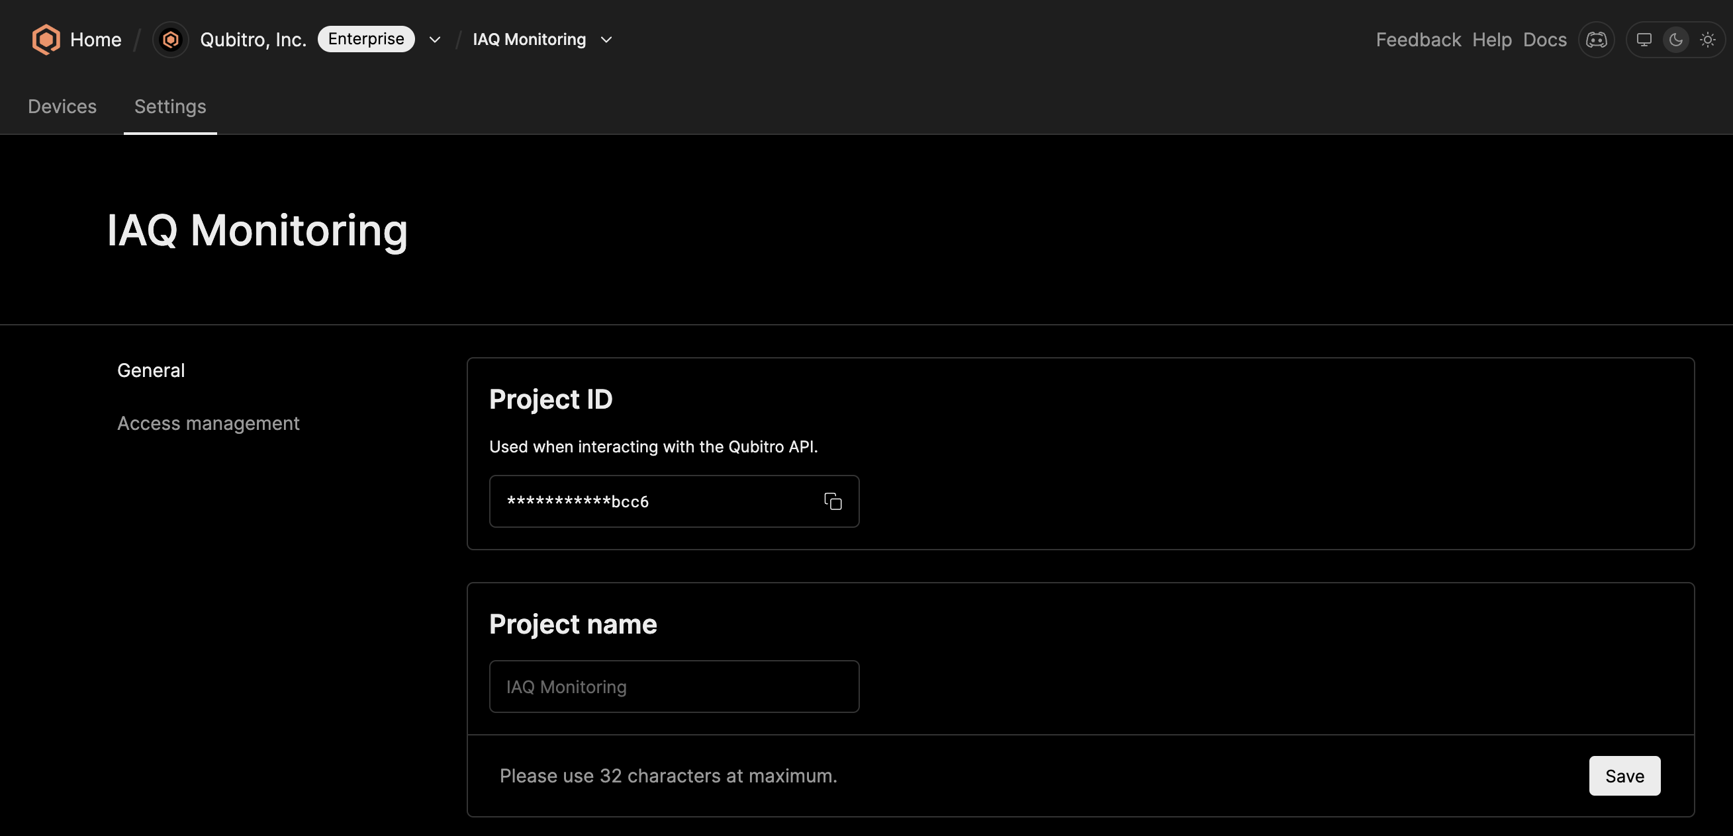Switch to system theme monitor icon
This screenshot has width=1733, height=836.
point(1644,40)
